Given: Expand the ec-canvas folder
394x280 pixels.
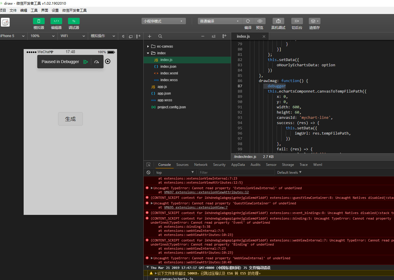Looking at the screenshot, I should point(165,46).
